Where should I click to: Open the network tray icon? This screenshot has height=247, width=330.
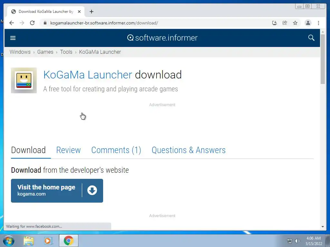290,241
